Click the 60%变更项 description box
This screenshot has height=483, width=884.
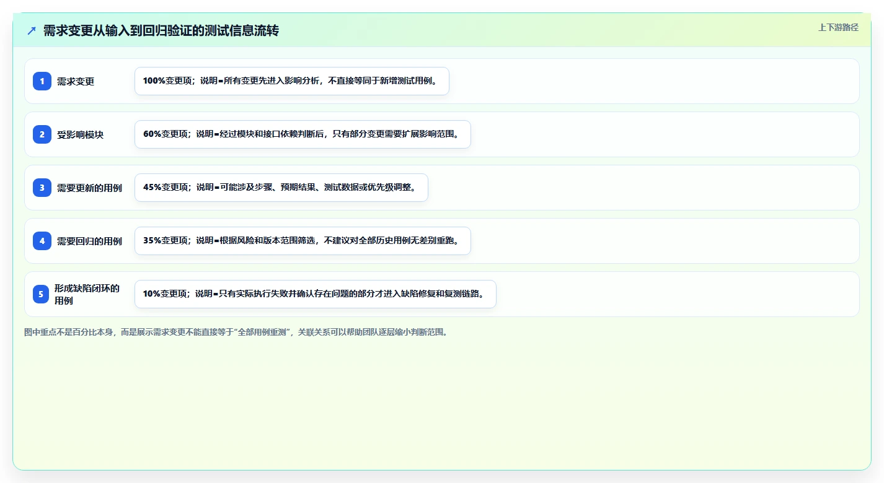coord(303,134)
